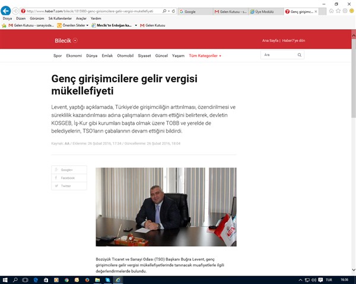356x284 pixels.
Task: Open the volume speaker tray icon
Action: click(314, 280)
